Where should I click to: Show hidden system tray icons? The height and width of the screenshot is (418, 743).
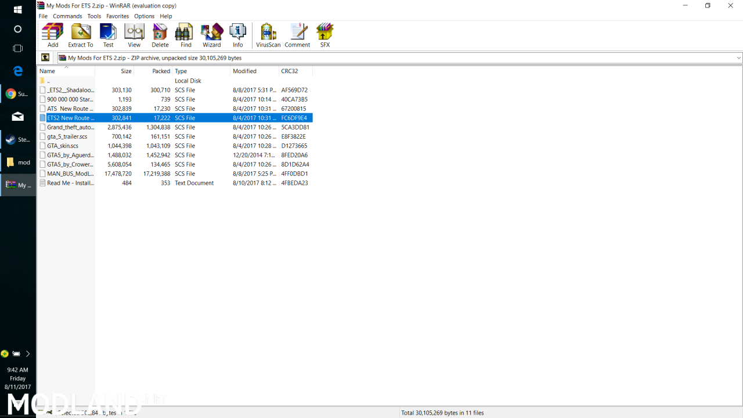tap(27, 354)
